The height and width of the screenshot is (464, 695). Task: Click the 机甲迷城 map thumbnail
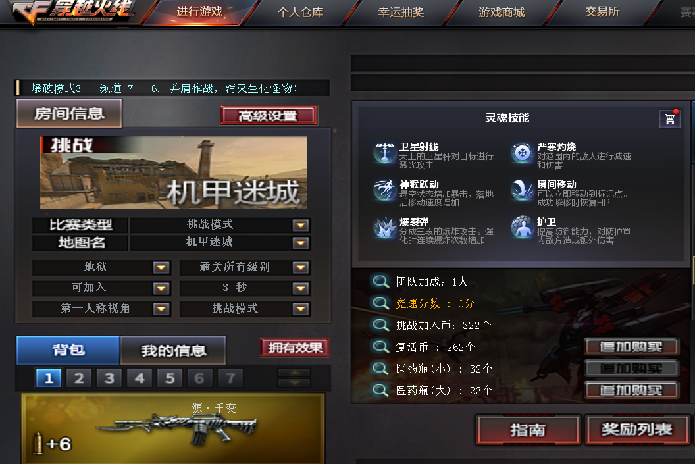[174, 172]
